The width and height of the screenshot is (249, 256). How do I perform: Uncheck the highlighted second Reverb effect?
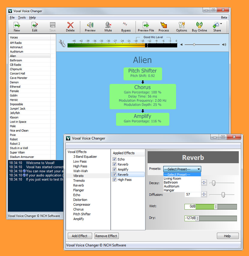[115, 174]
